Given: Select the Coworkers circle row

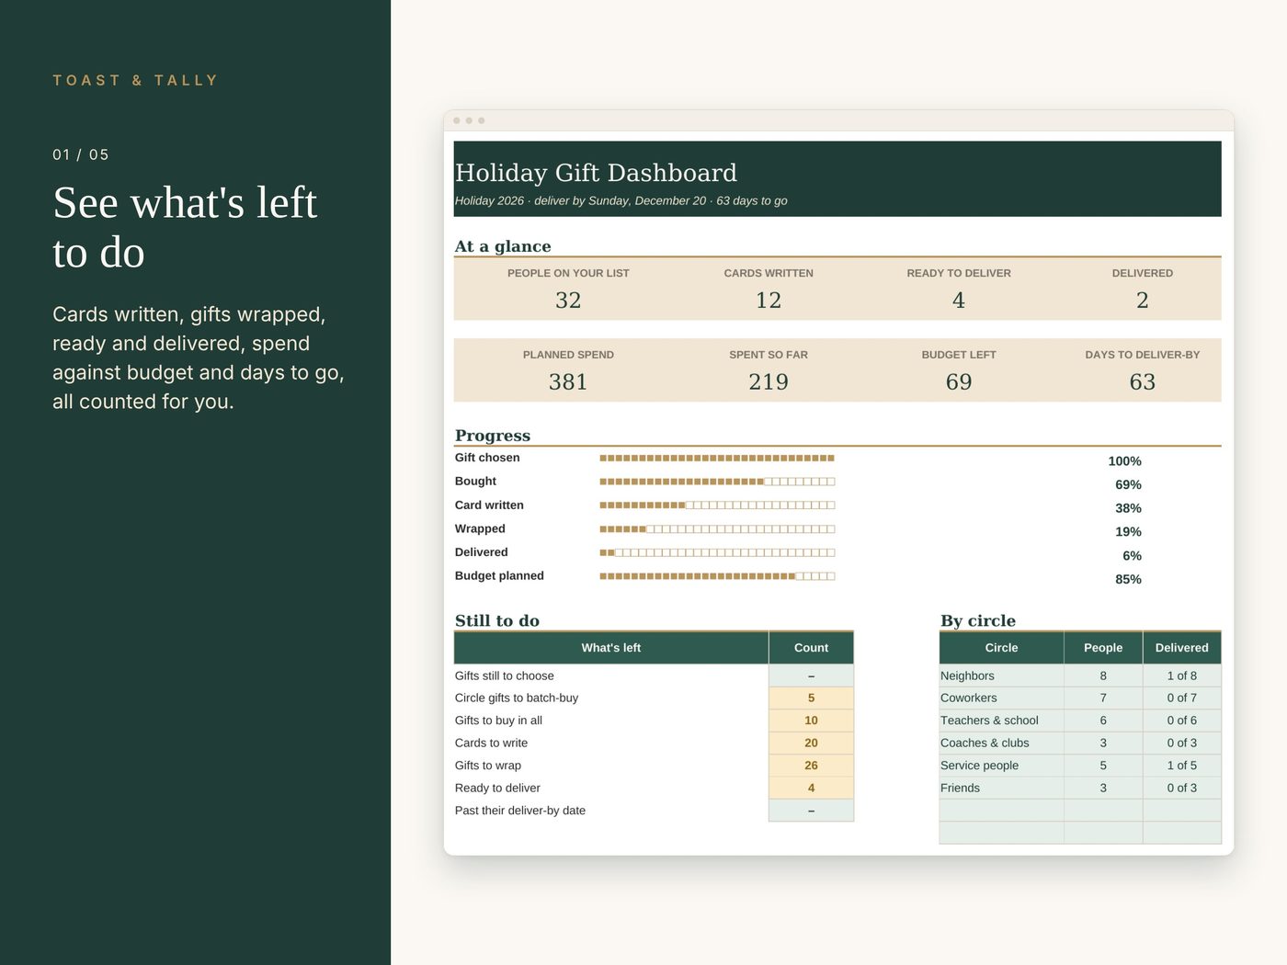Looking at the screenshot, I should pyautogui.click(x=1080, y=698).
